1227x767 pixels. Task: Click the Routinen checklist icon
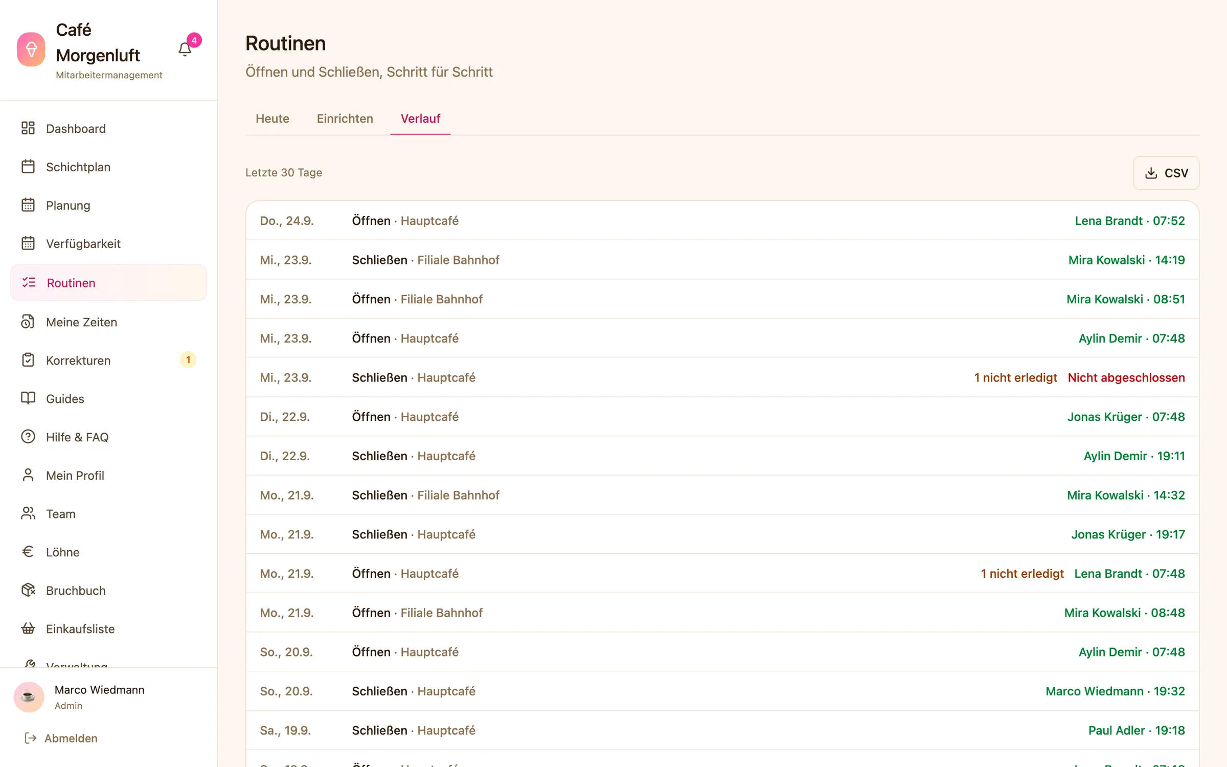click(29, 282)
